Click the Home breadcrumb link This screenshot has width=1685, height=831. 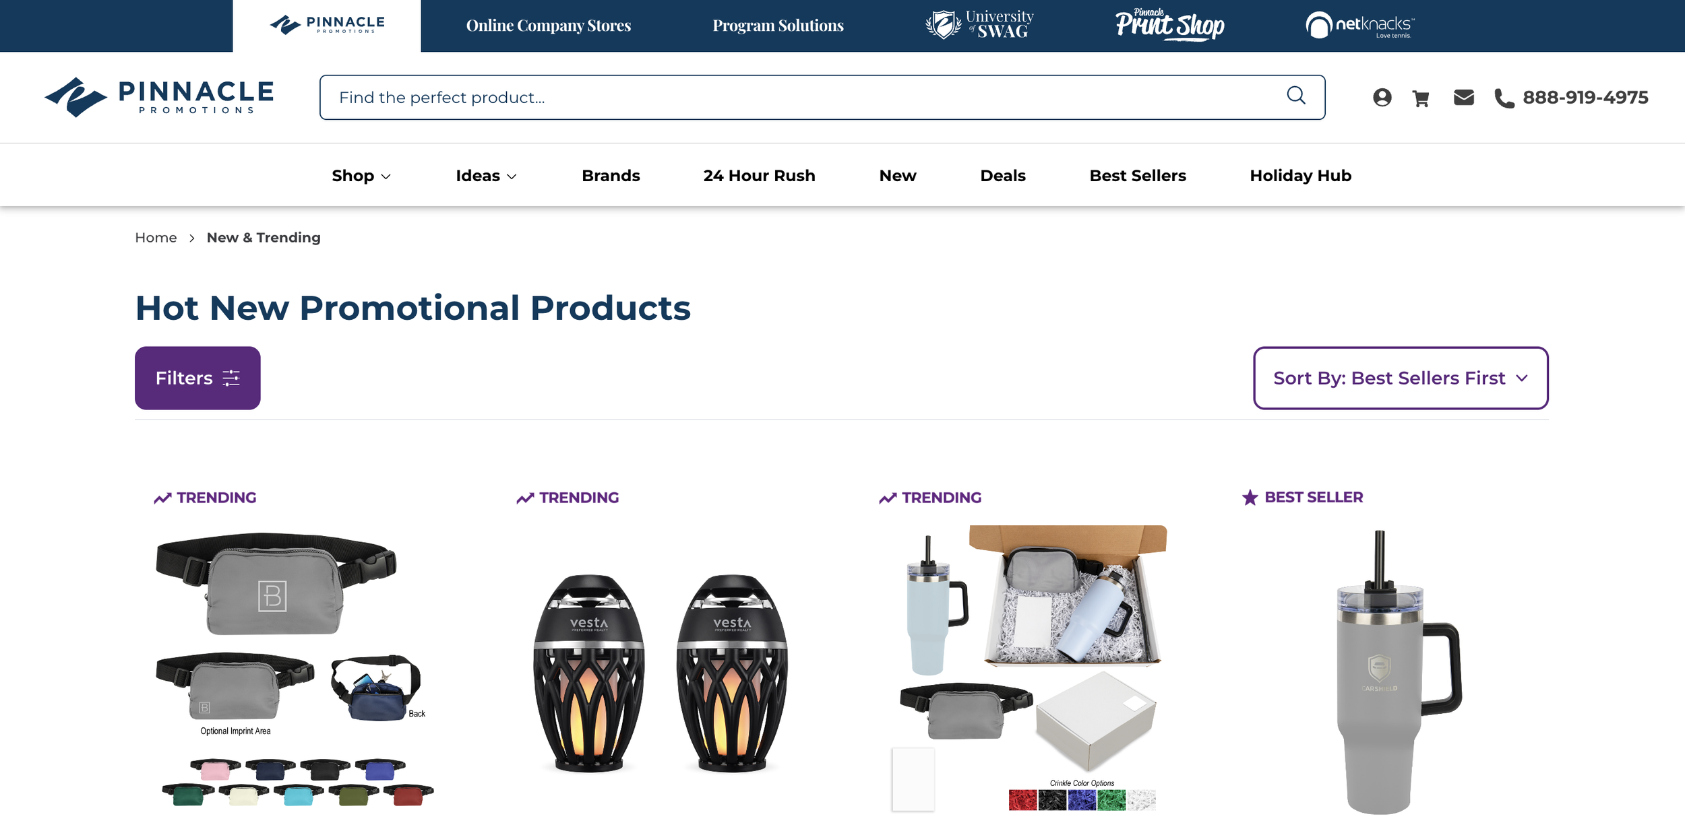coord(156,238)
